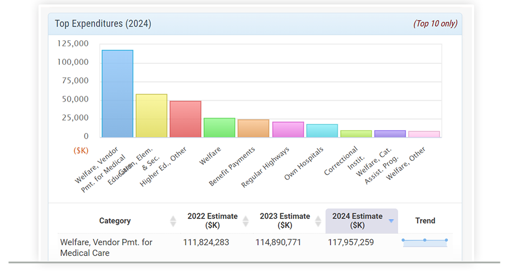This screenshot has width=511, height=276.
Task: Select the orange Benefit Payments bar
Action: pos(254,129)
